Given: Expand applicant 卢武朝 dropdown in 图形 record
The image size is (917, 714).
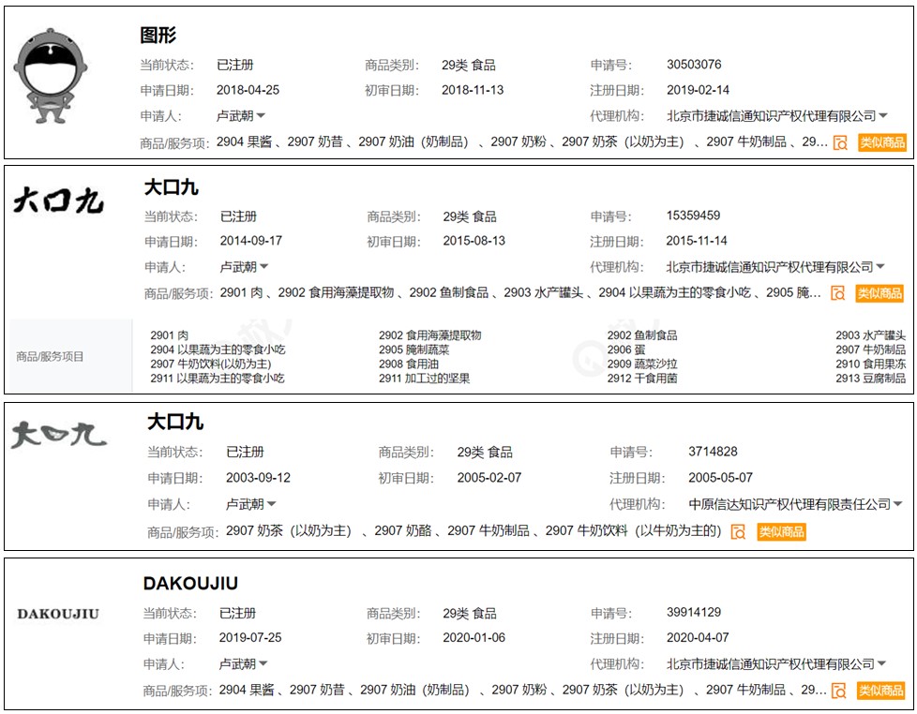Looking at the screenshot, I should (x=261, y=115).
